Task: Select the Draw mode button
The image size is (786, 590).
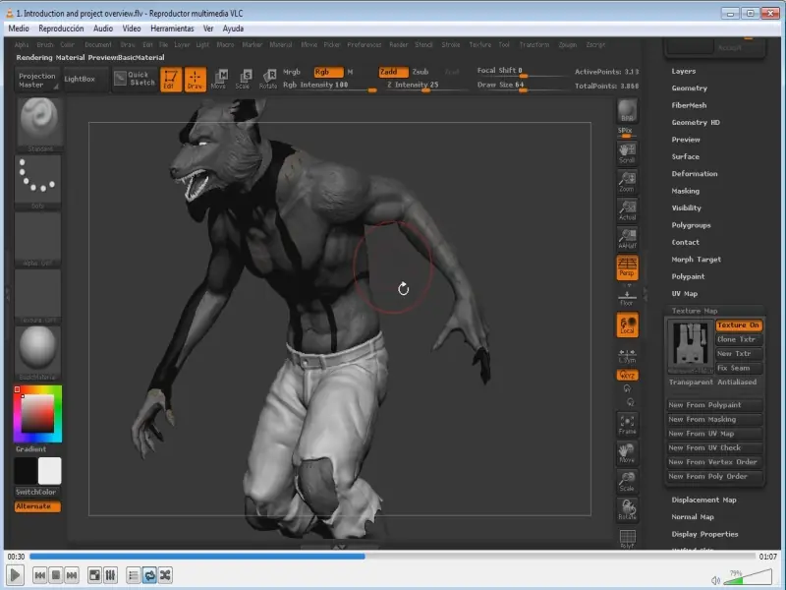Action: coord(195,80)
